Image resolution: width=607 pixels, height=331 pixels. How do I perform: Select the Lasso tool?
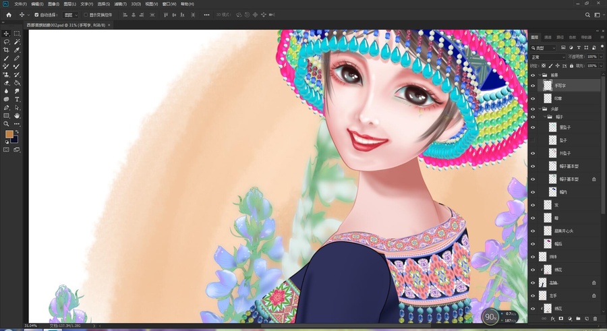coord(6,42)
